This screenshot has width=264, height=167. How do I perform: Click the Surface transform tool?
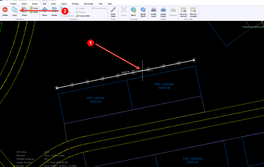(x=80, y=12)
